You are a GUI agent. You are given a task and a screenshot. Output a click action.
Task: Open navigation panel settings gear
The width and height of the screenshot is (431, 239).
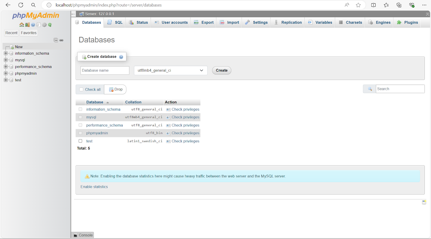pos(44,25)
